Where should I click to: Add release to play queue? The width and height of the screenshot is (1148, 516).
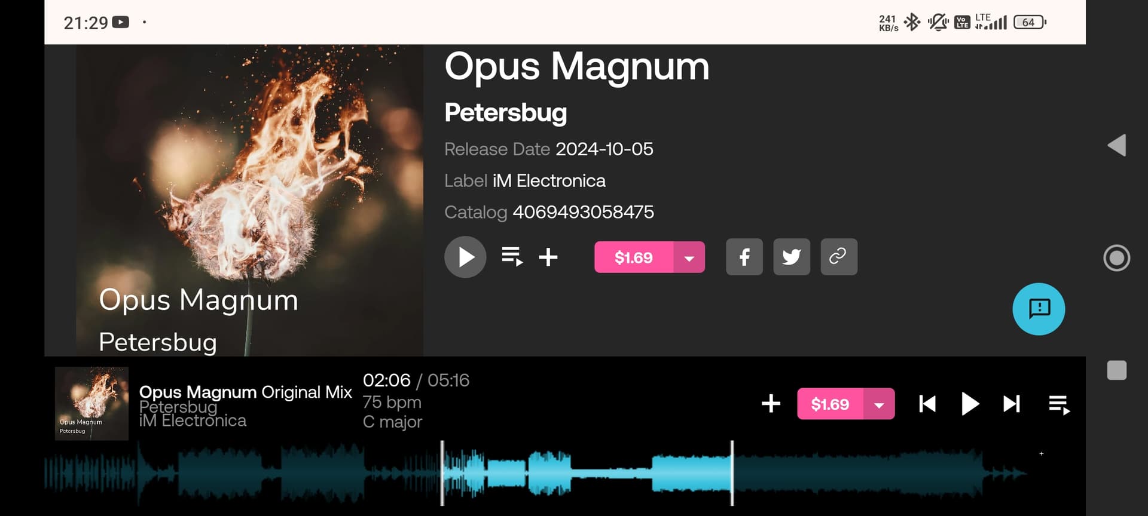pyautogui.click(x=512, y=257)
